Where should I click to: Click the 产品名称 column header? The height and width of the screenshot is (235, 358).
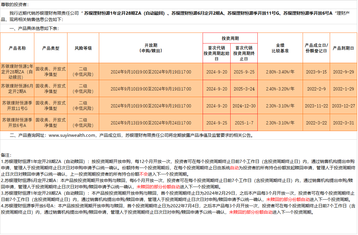tap(17, 48)
